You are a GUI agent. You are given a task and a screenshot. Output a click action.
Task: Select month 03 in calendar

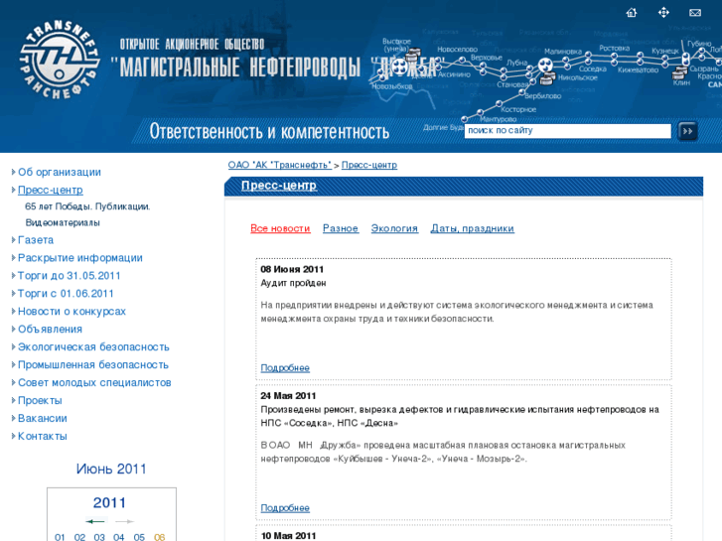pyautogui.click(x=99, y=537)
